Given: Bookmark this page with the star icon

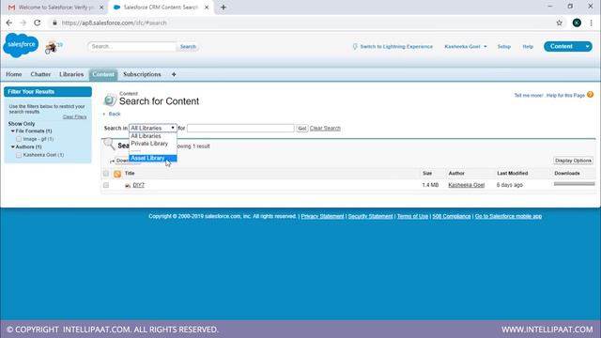Looking at the screenshot, I should [x=560, y=23].
